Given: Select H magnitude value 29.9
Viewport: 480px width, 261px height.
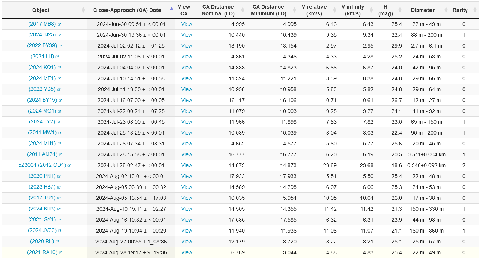Looking at the screenshot, I should (x=397, y=46).
